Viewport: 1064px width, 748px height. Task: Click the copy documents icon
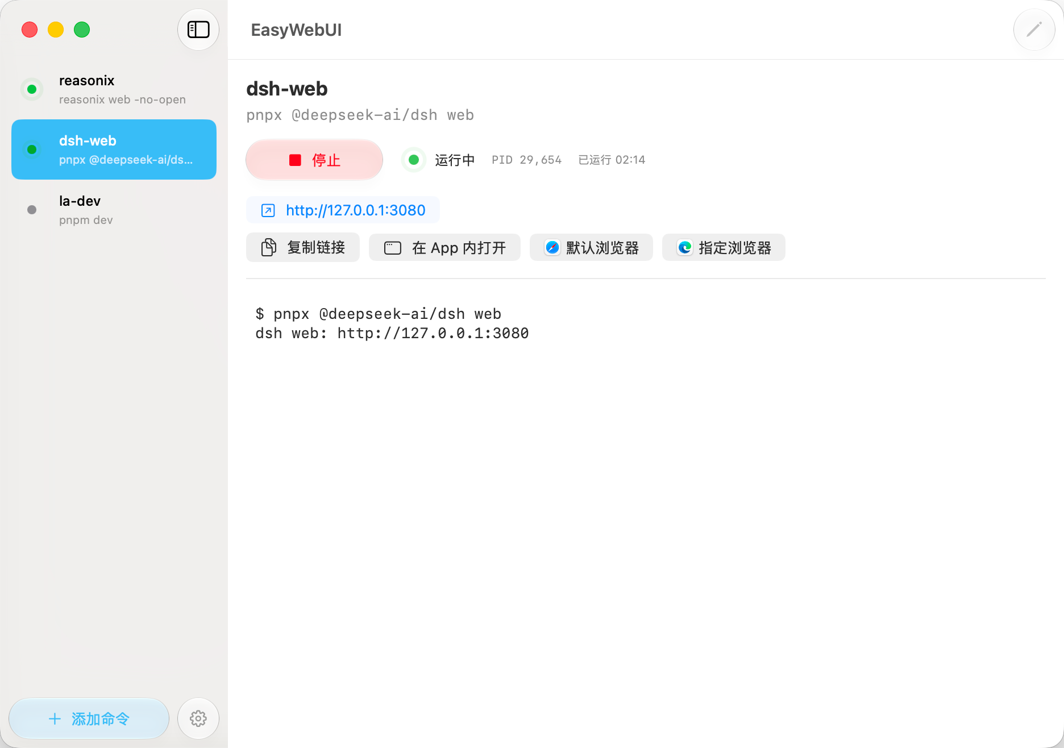tap(268, 247)
